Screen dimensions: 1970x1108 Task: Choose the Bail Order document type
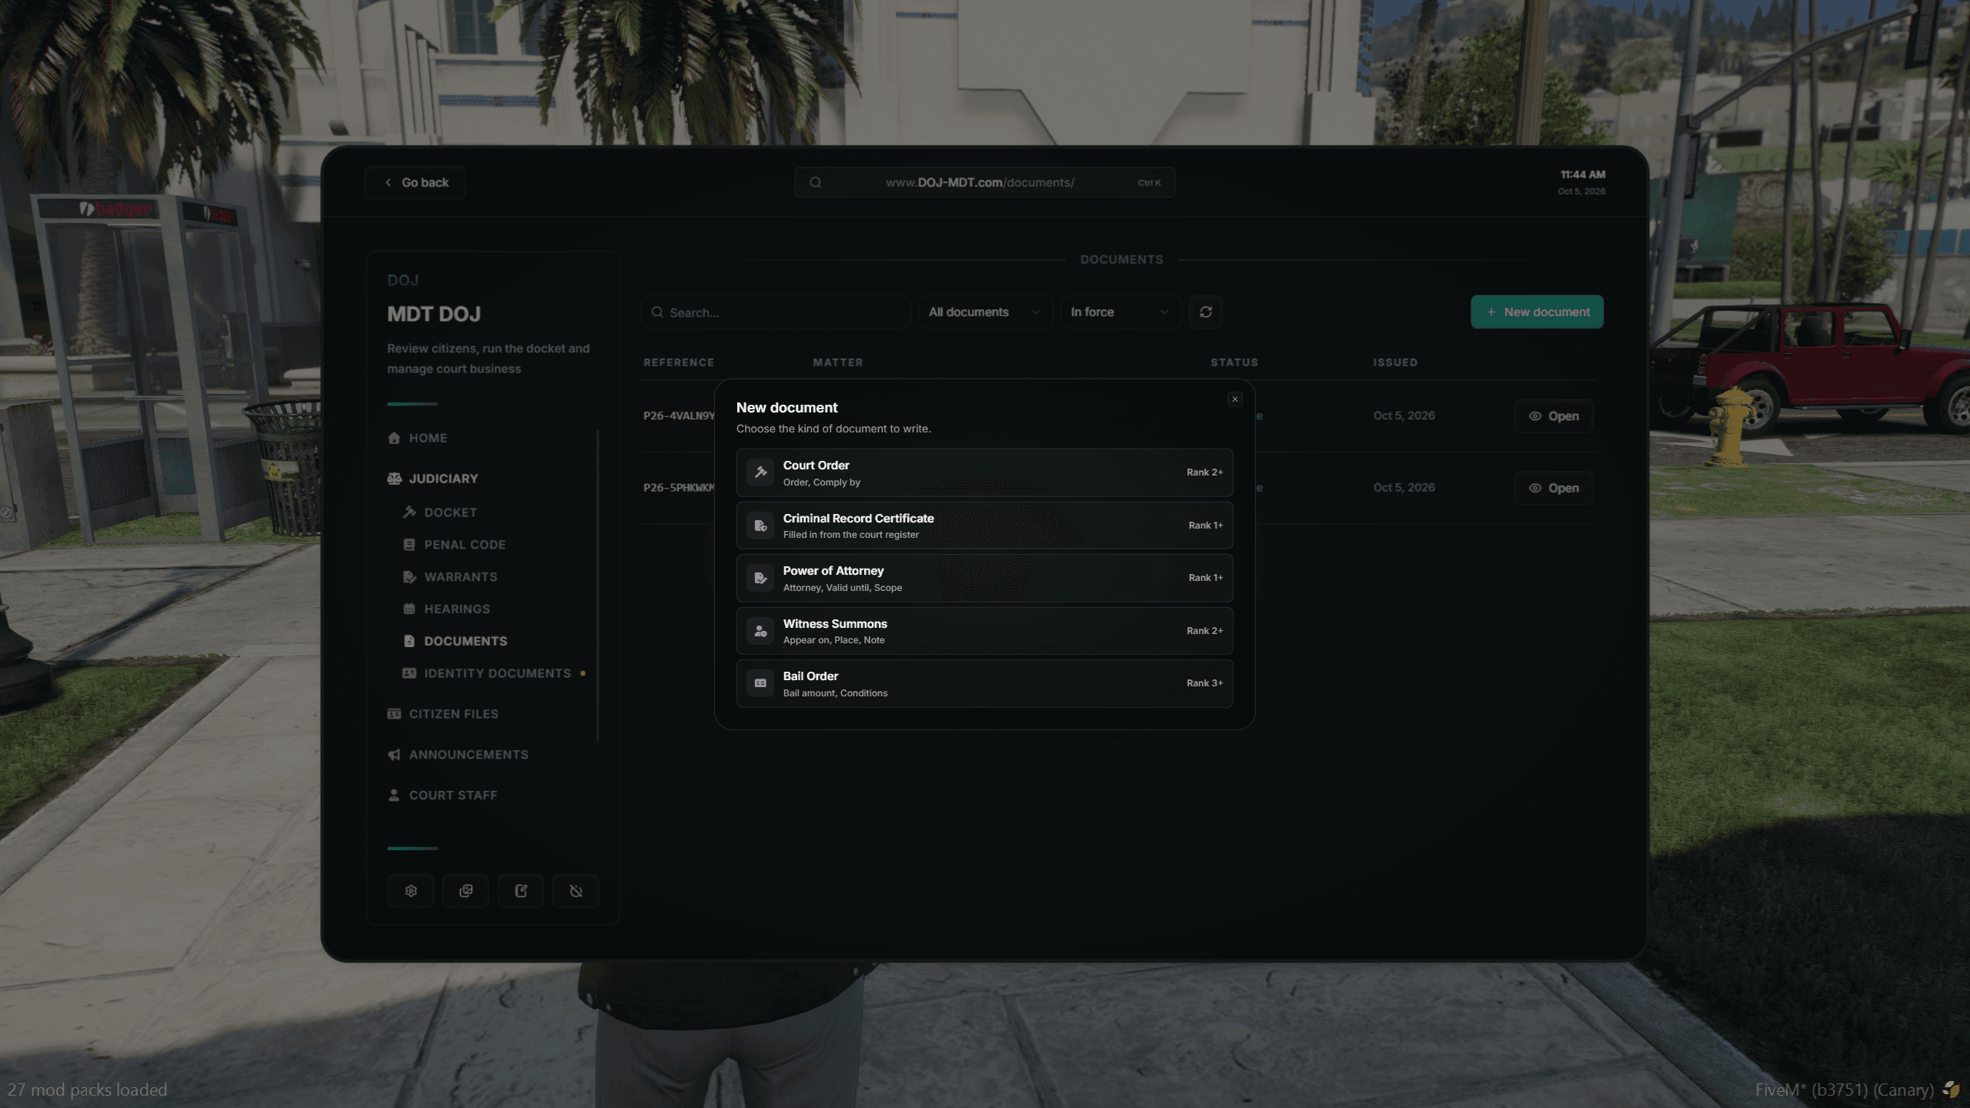click(984, 683)
